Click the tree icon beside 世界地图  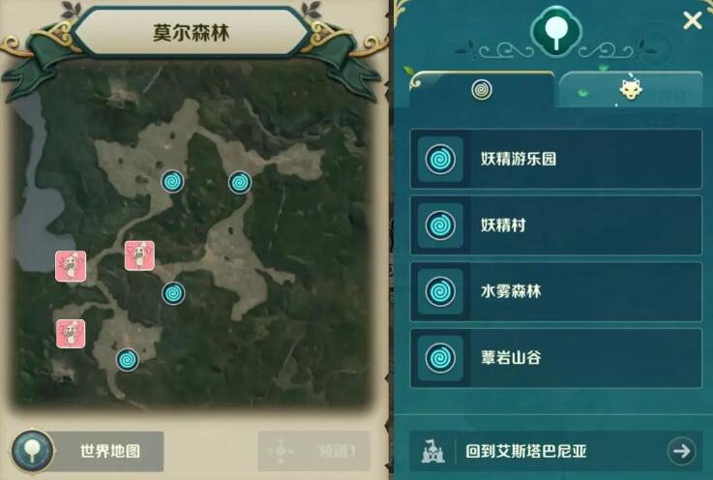click(32, 451)
